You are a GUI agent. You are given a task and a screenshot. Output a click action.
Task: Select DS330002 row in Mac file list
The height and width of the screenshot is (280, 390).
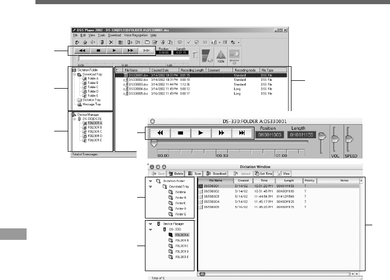[x=278, y=191]
